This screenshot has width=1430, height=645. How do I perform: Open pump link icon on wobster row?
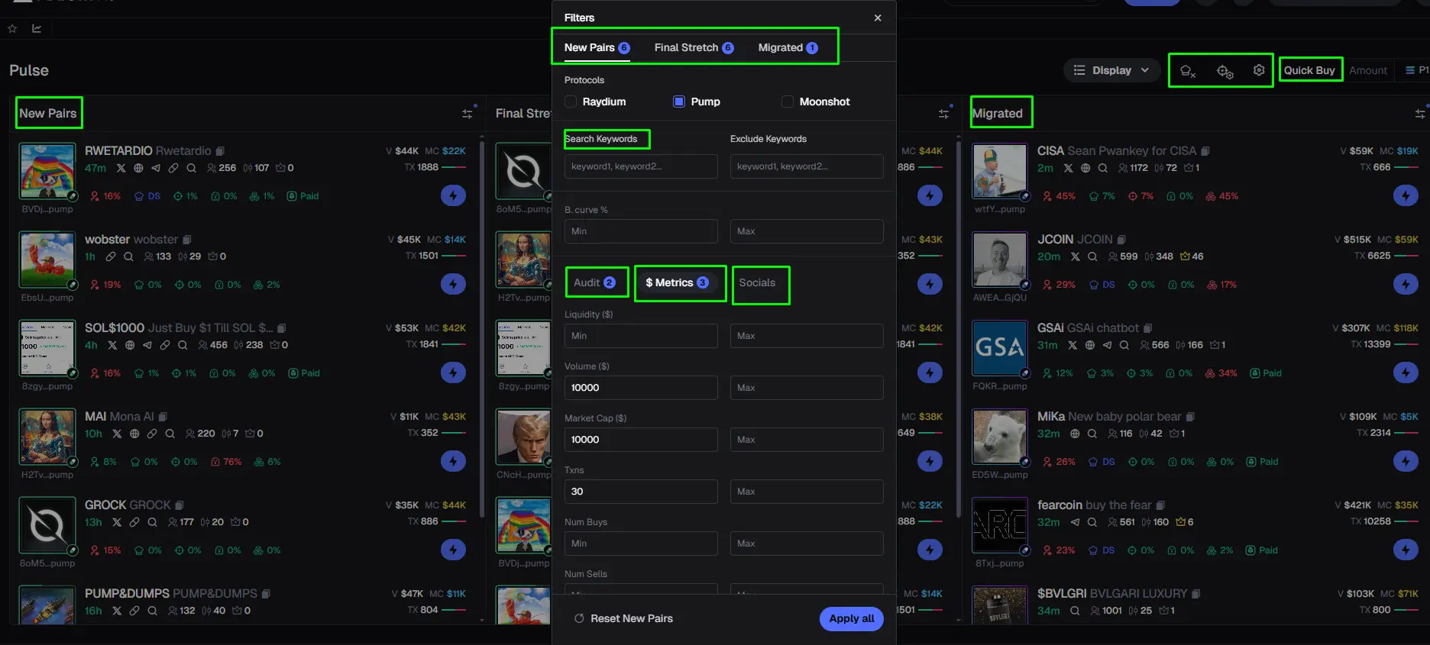[x=111, y=256]
